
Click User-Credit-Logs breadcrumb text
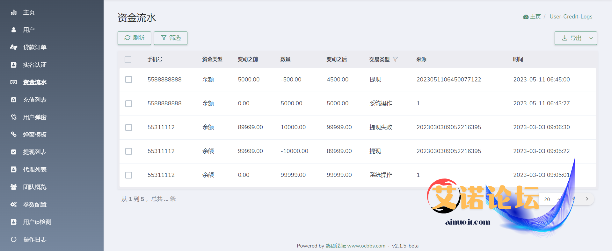coord(571,17)
